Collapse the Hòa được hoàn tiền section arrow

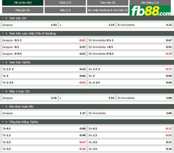pyautogui.click(x=3, y=107)
